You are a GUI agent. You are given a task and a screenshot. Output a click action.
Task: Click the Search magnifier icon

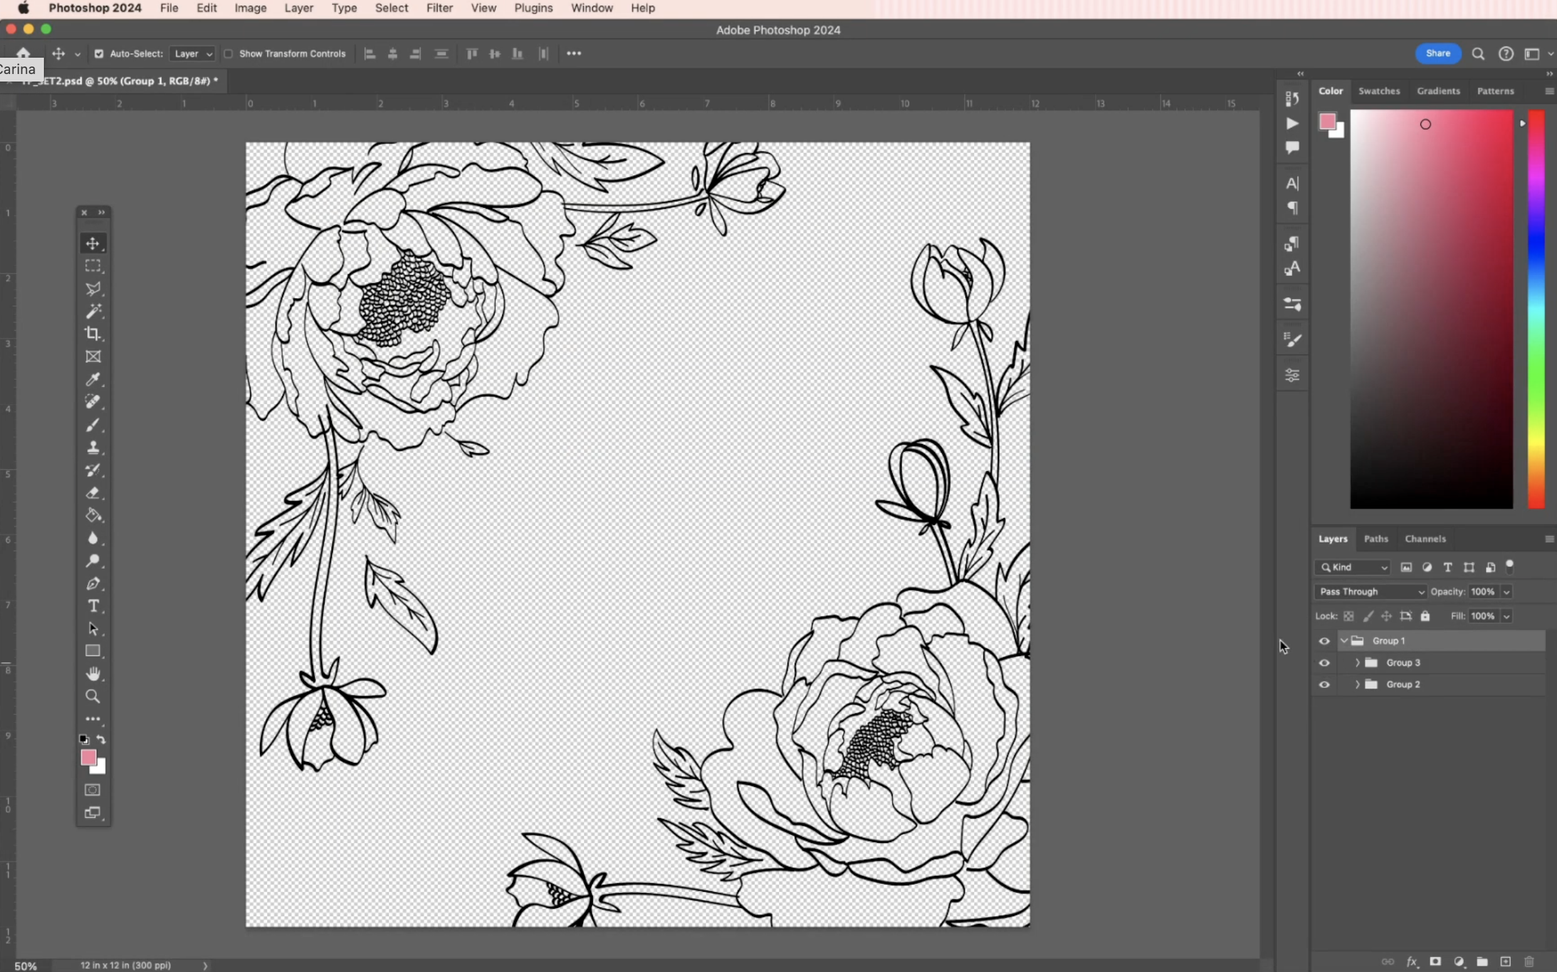pos(1478,54)
